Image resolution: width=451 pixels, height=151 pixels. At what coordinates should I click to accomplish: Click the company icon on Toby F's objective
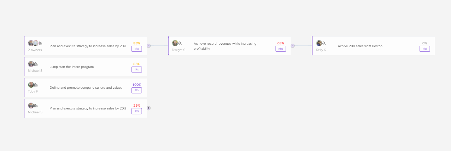click(x=36, y=85)
